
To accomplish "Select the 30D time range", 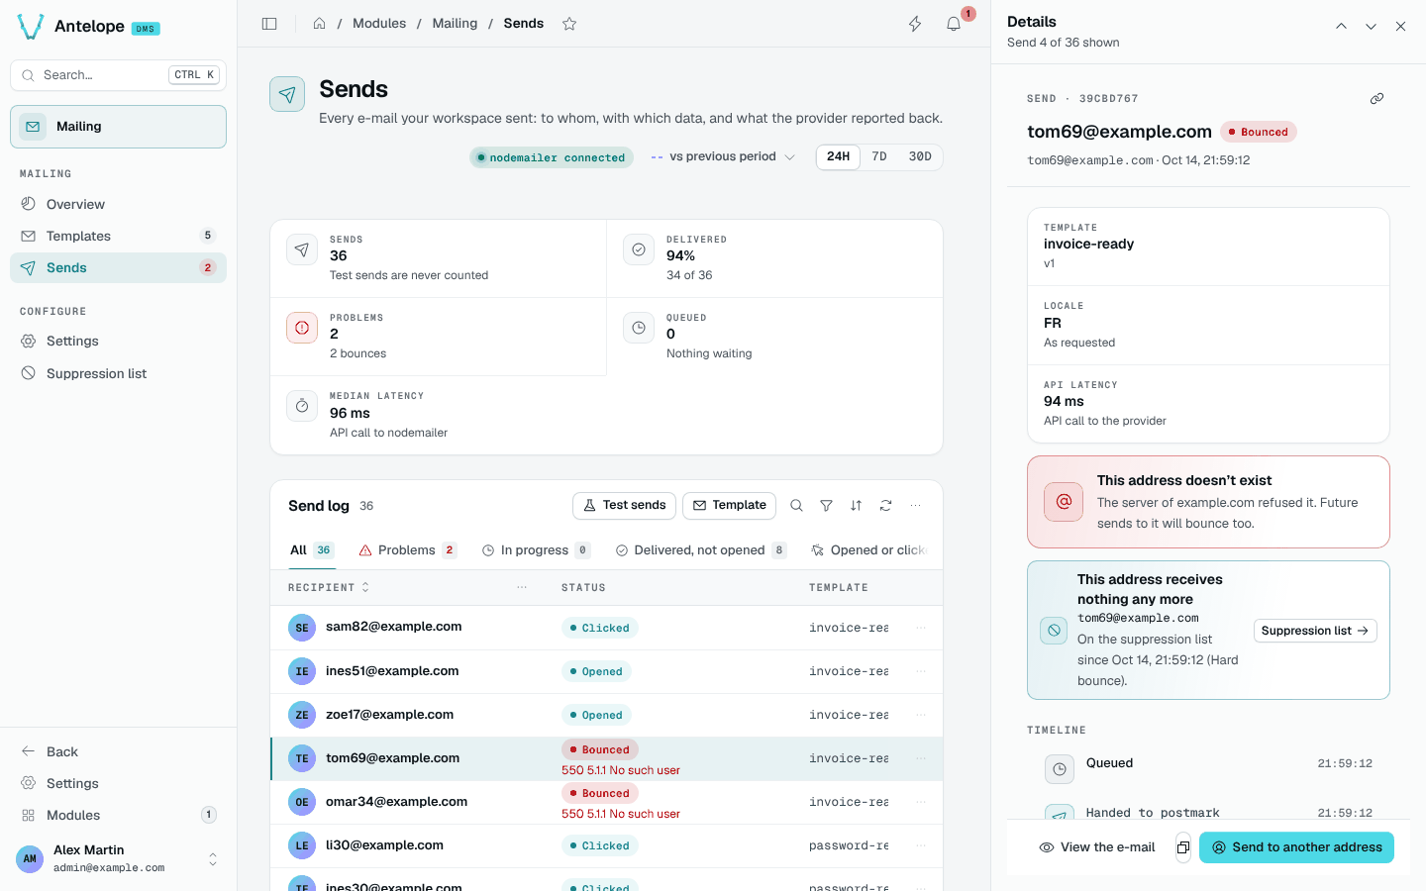I will [920, 156].
